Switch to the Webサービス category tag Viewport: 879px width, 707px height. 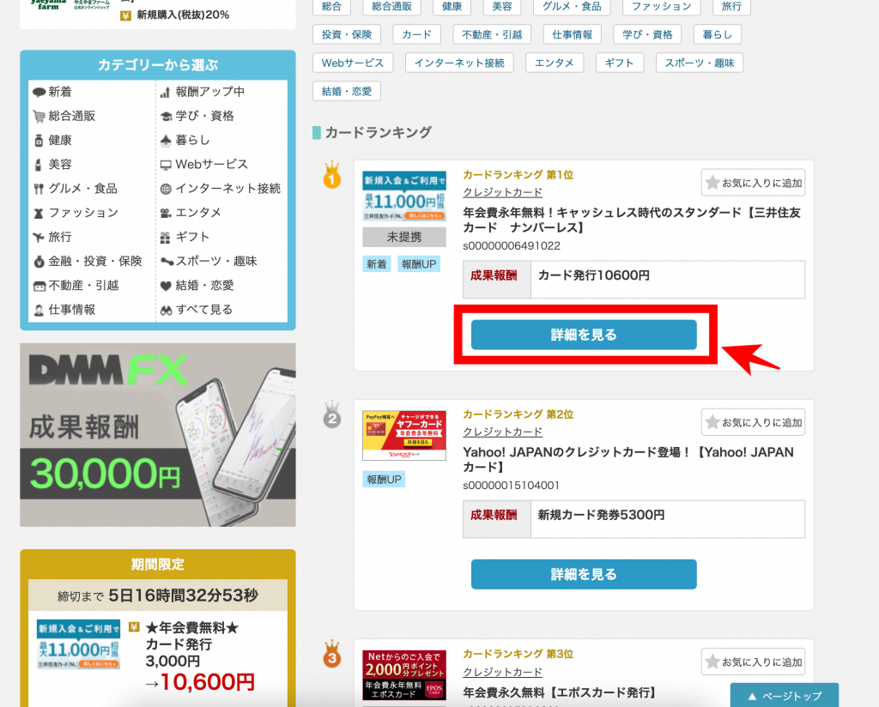[x=353, y=63]
